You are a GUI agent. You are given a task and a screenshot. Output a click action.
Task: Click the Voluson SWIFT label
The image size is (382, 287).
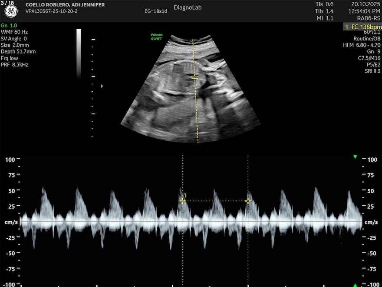click(156, 37)
